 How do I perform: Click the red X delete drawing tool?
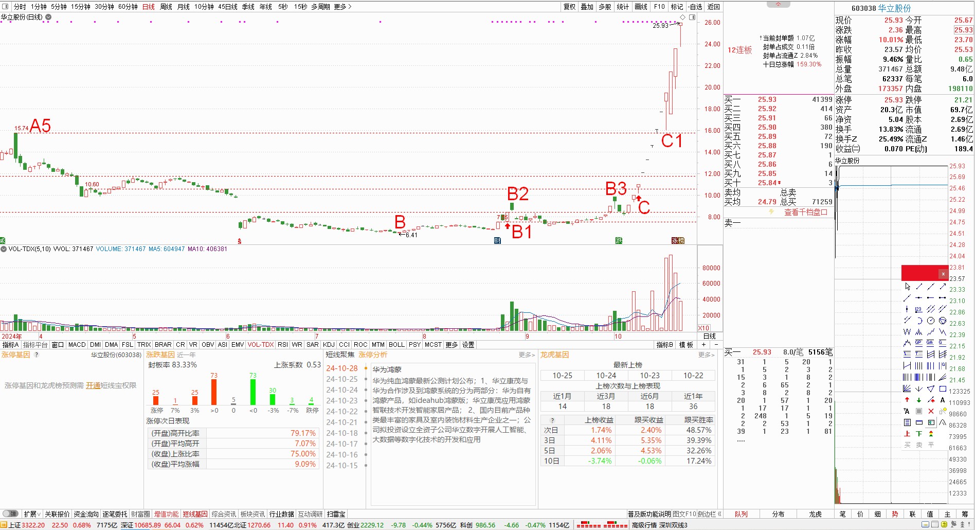(x=931, y=411)
